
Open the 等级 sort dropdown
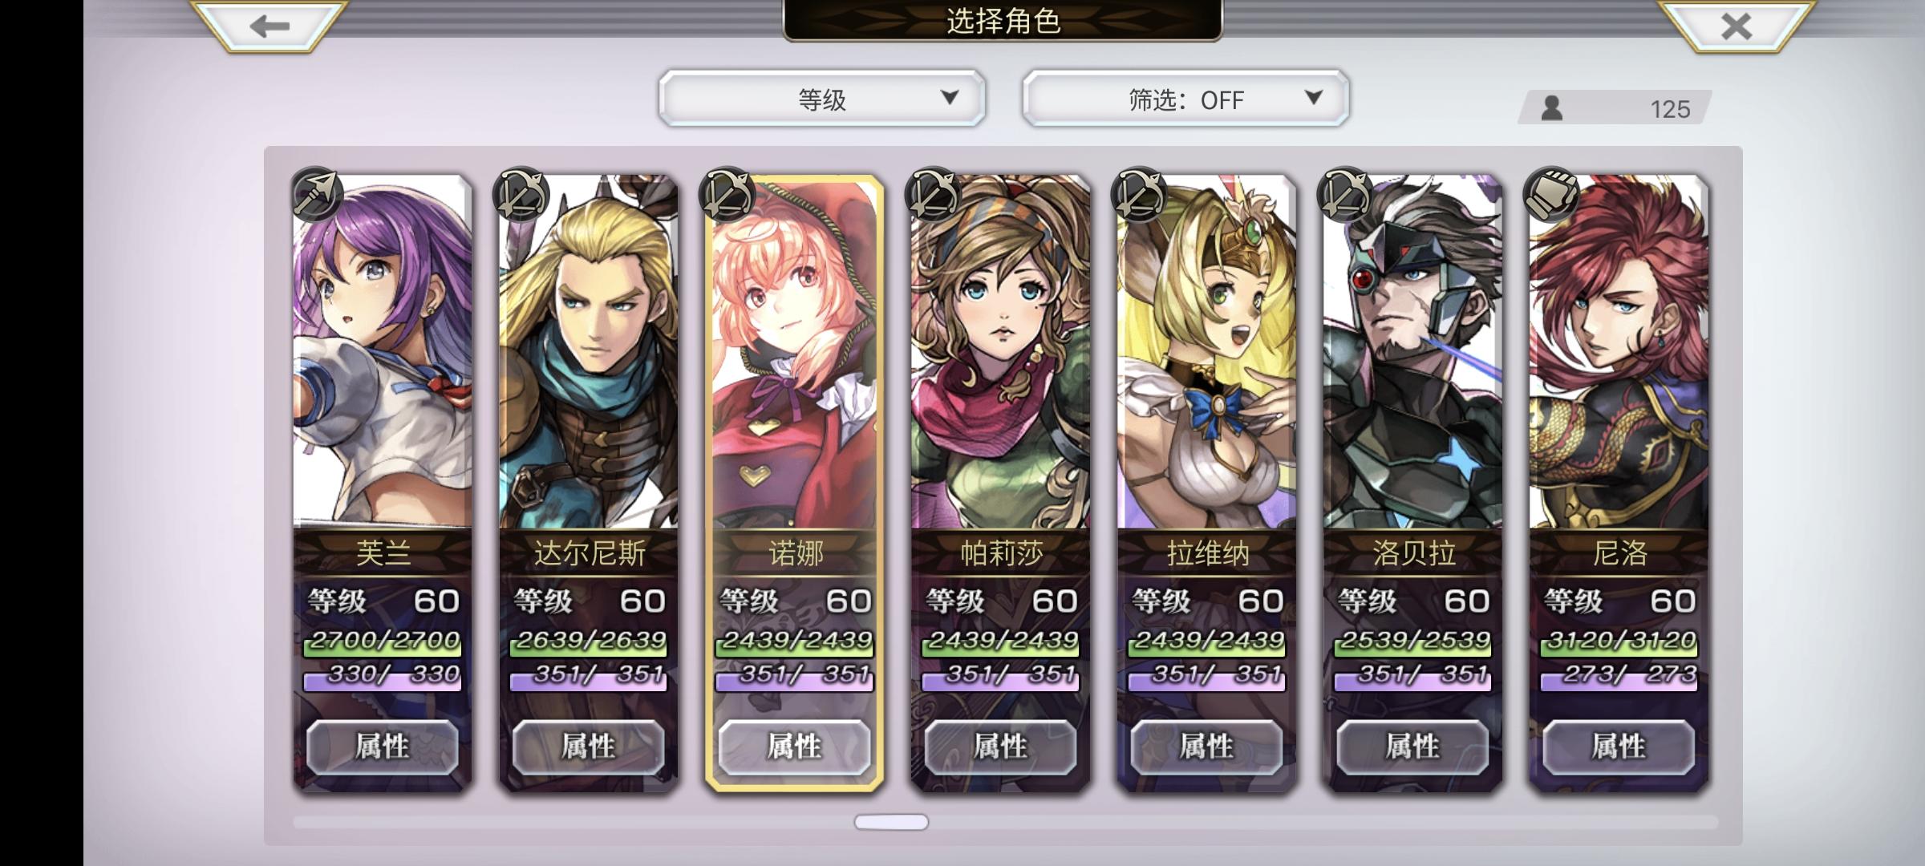(822, 99)
